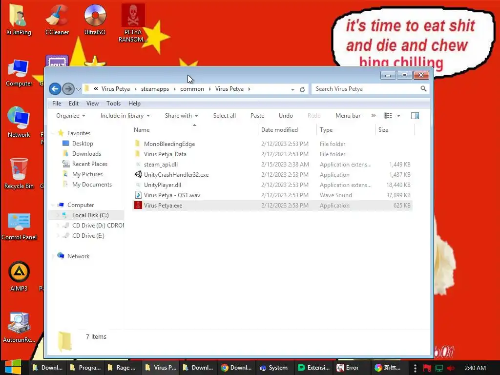Select CD Drive (D:) in navigation pane
The width and height of the screenshot is (500, 375).
[98, 226]
